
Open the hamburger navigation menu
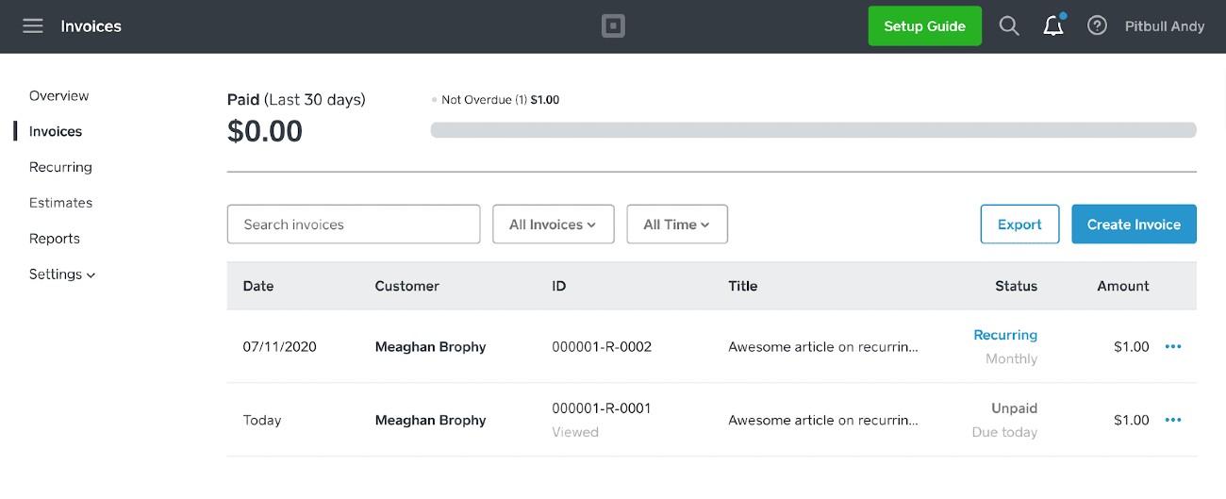pos(33,26)
